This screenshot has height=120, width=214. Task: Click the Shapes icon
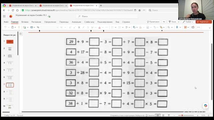pos(134,27)
